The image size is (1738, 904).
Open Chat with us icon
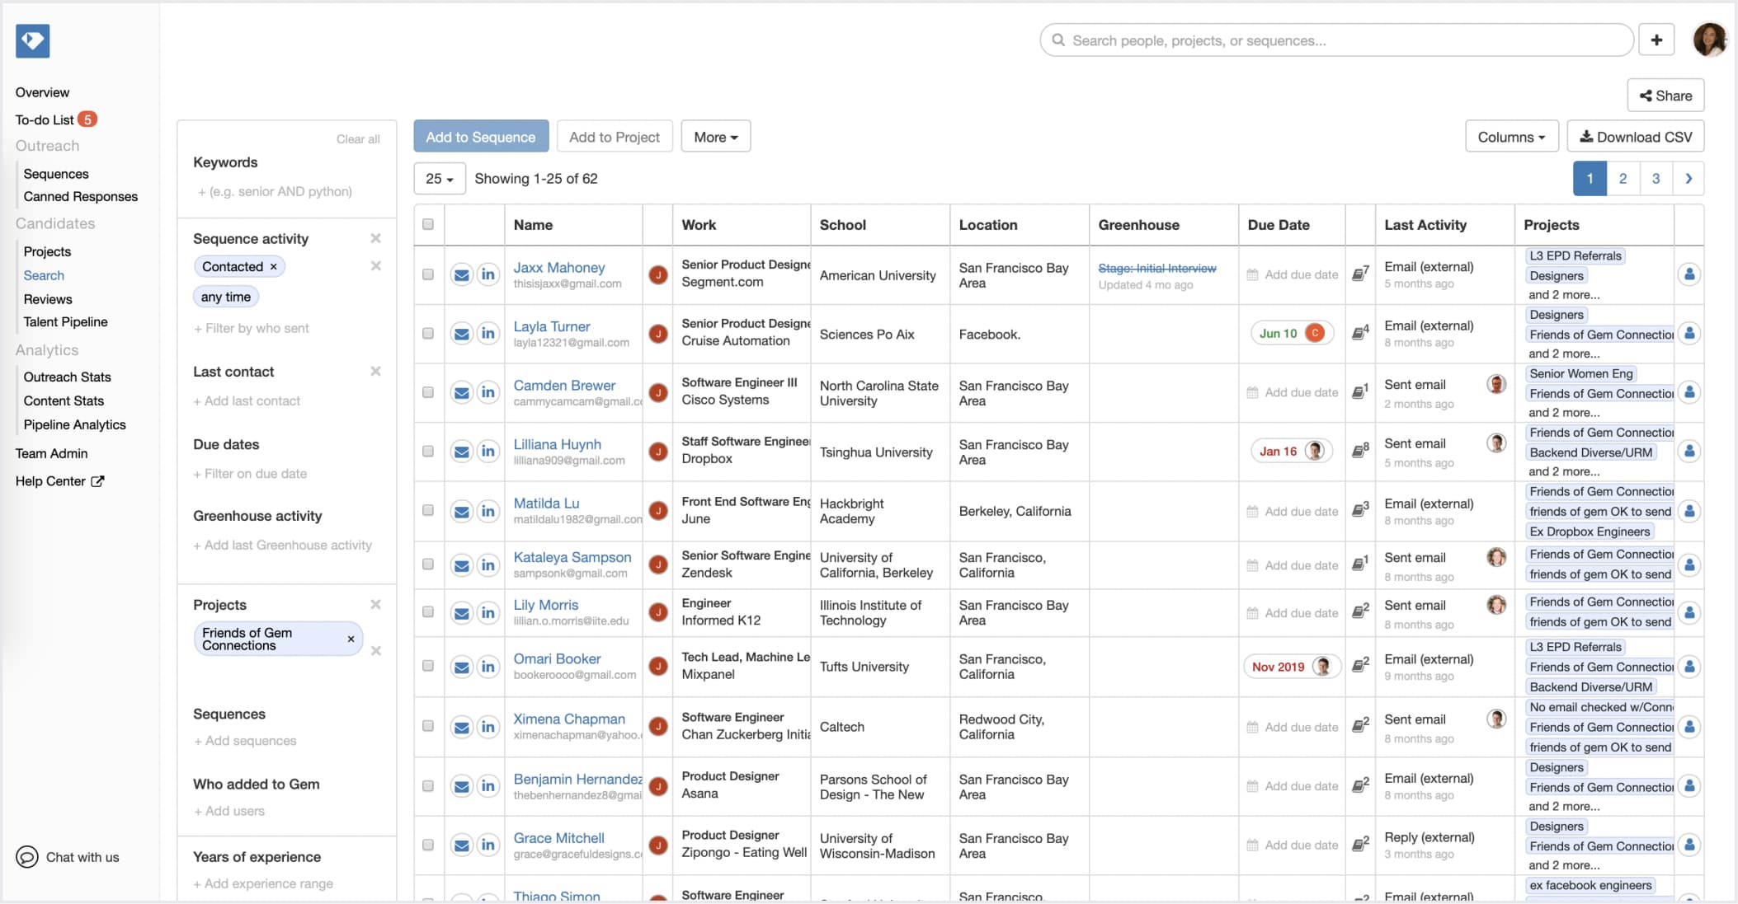(27, 857)
